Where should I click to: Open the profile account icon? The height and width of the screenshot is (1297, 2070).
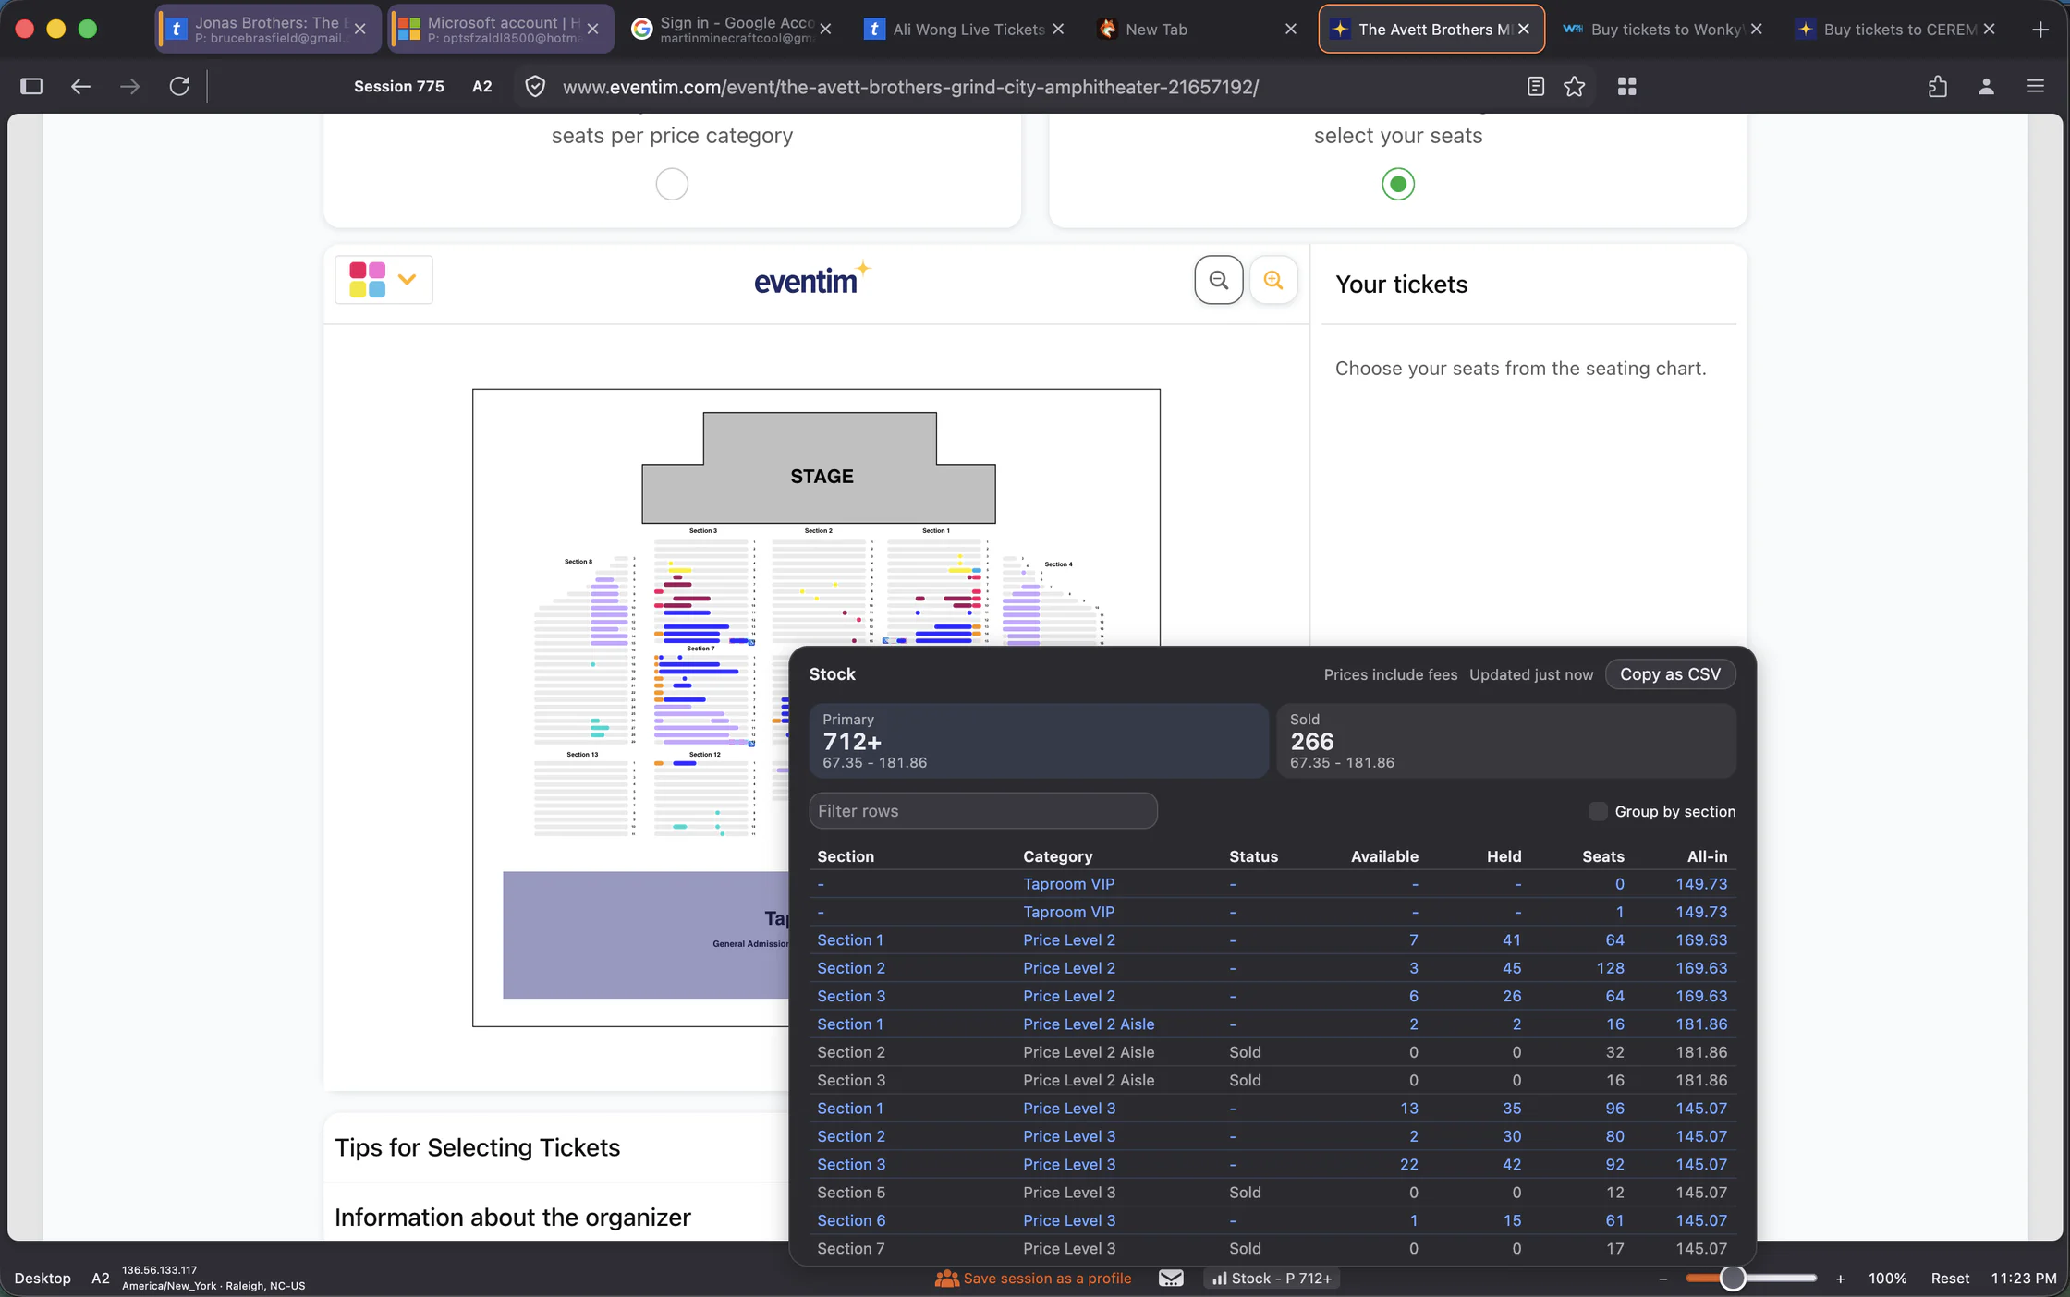[x=1986, y=87]
